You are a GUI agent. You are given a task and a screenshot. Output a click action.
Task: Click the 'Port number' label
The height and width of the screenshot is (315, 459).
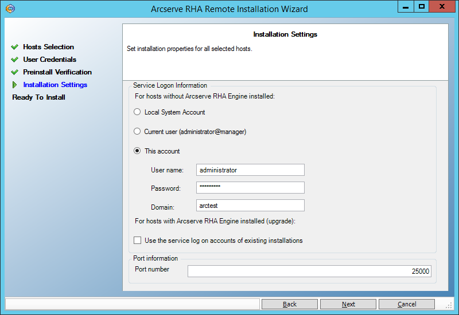coord(152,269)
